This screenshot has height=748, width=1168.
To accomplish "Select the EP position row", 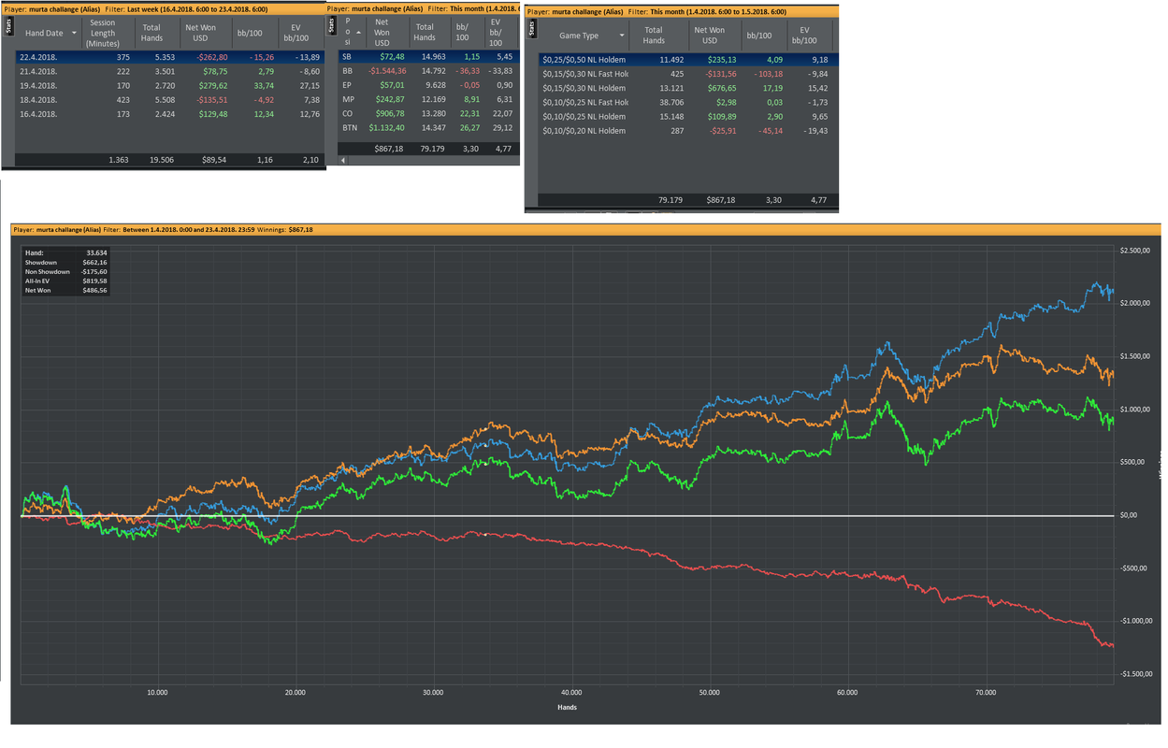I will pos(428,85).
